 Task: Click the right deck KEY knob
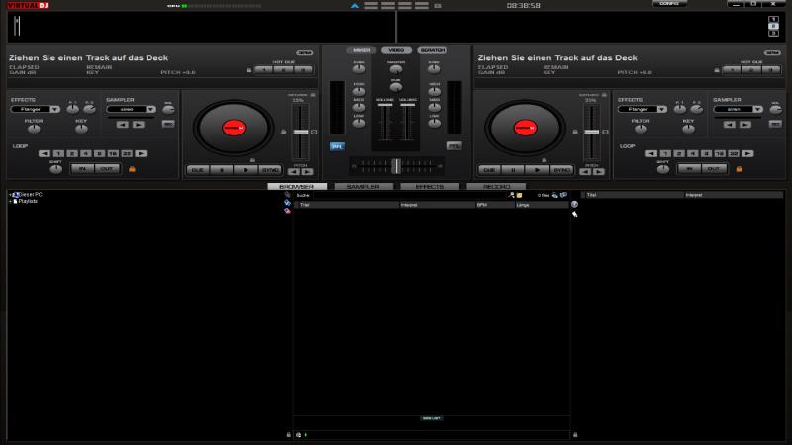pyautogui.click(x=688, y=130)
